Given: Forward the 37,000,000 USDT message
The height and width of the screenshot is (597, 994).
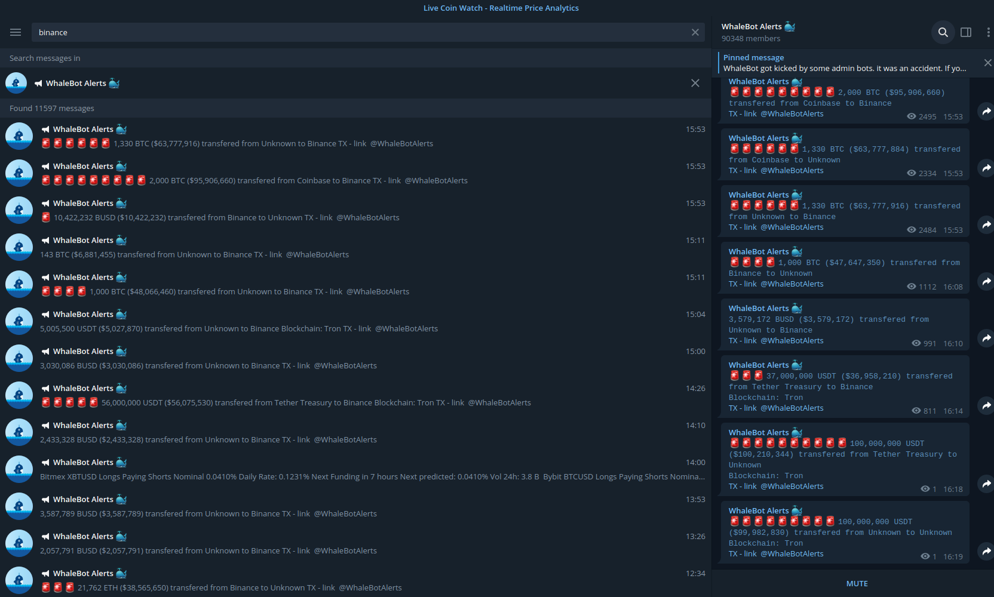Looking at the screenshot, I should (x=986, y=405).
